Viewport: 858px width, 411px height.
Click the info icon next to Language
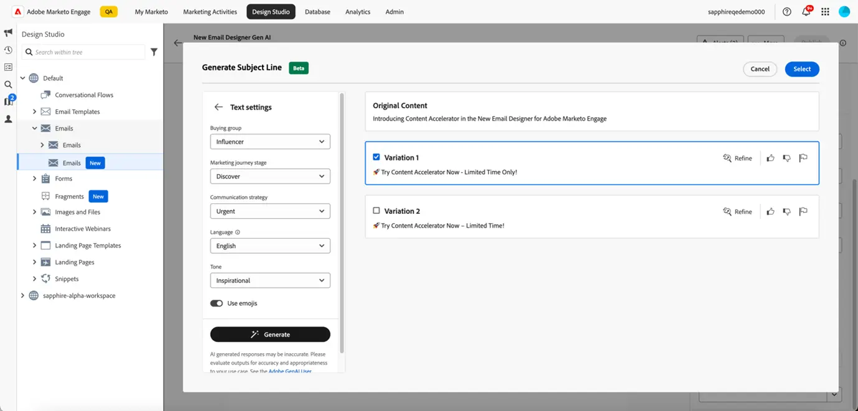238,233
